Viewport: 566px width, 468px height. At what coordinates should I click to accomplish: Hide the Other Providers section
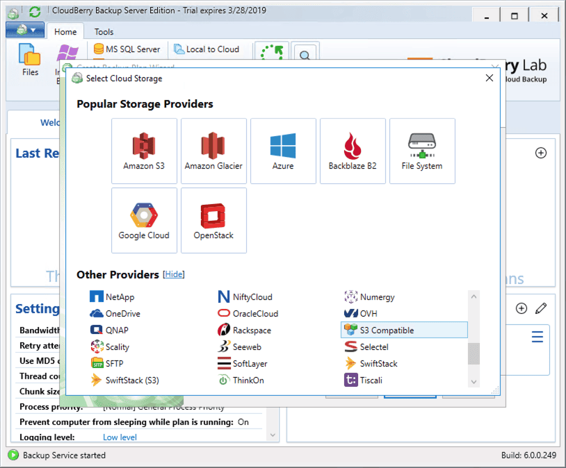point(174,274)
